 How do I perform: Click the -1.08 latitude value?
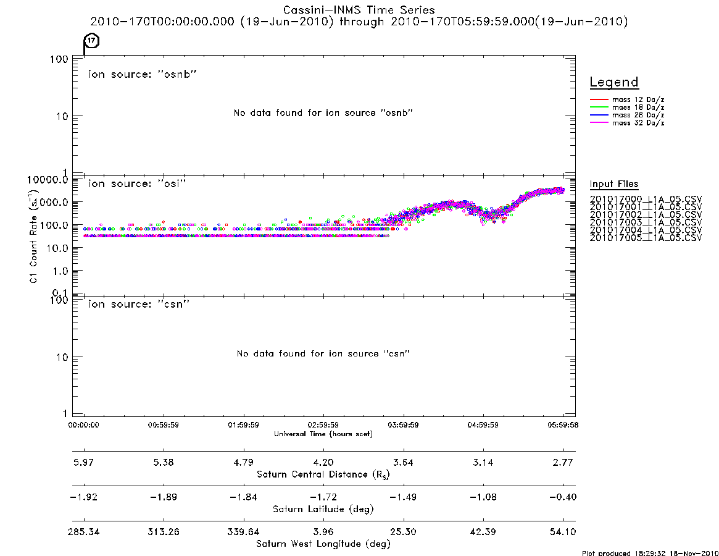tap(483, 497)
